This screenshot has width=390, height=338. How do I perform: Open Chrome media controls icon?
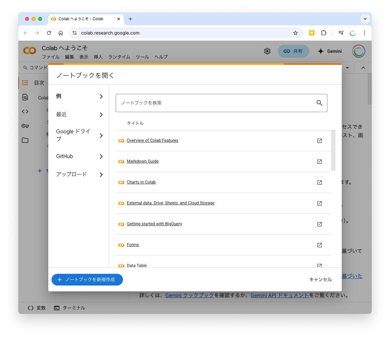click(x=341, y=33)
